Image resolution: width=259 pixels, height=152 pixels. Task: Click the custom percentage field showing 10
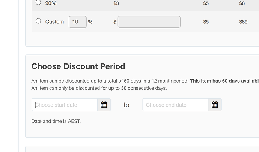pyautogui.click(x=78, y=22)
